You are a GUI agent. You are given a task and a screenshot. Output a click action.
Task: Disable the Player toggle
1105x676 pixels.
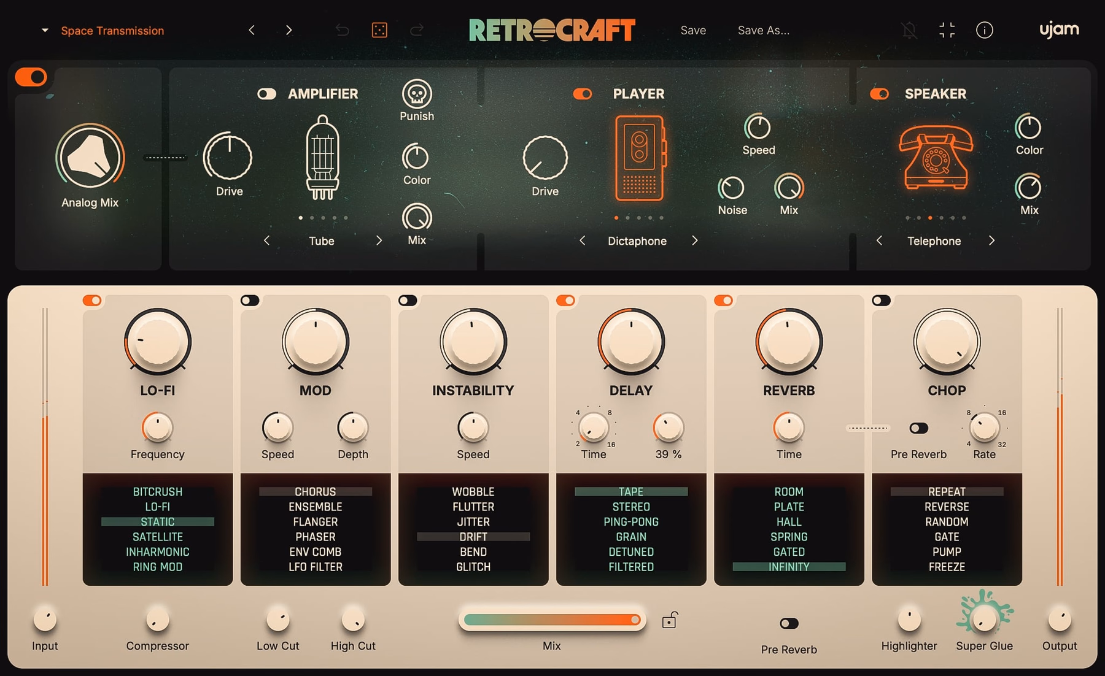coord(583,94)
